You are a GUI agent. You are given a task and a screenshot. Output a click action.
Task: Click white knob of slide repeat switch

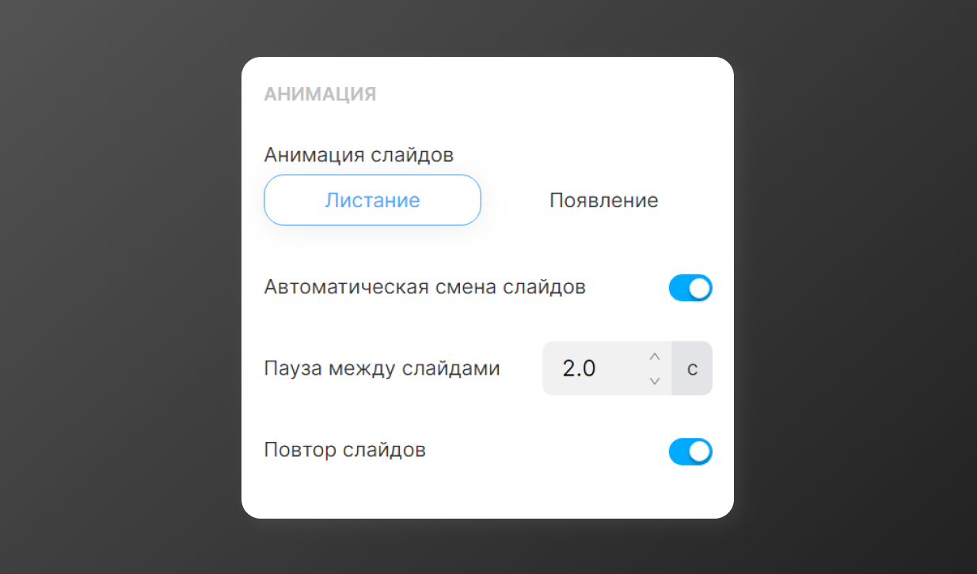point(700,451)
